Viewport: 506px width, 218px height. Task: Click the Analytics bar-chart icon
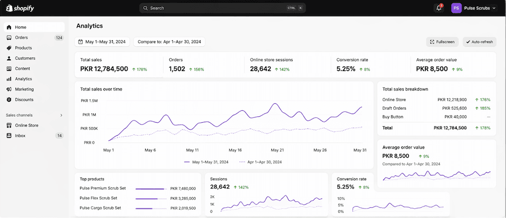pyautogui.click(x=9, y=79)
